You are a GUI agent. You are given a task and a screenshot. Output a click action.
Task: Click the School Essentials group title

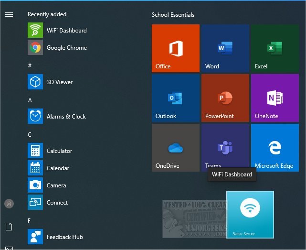[173, 15]
